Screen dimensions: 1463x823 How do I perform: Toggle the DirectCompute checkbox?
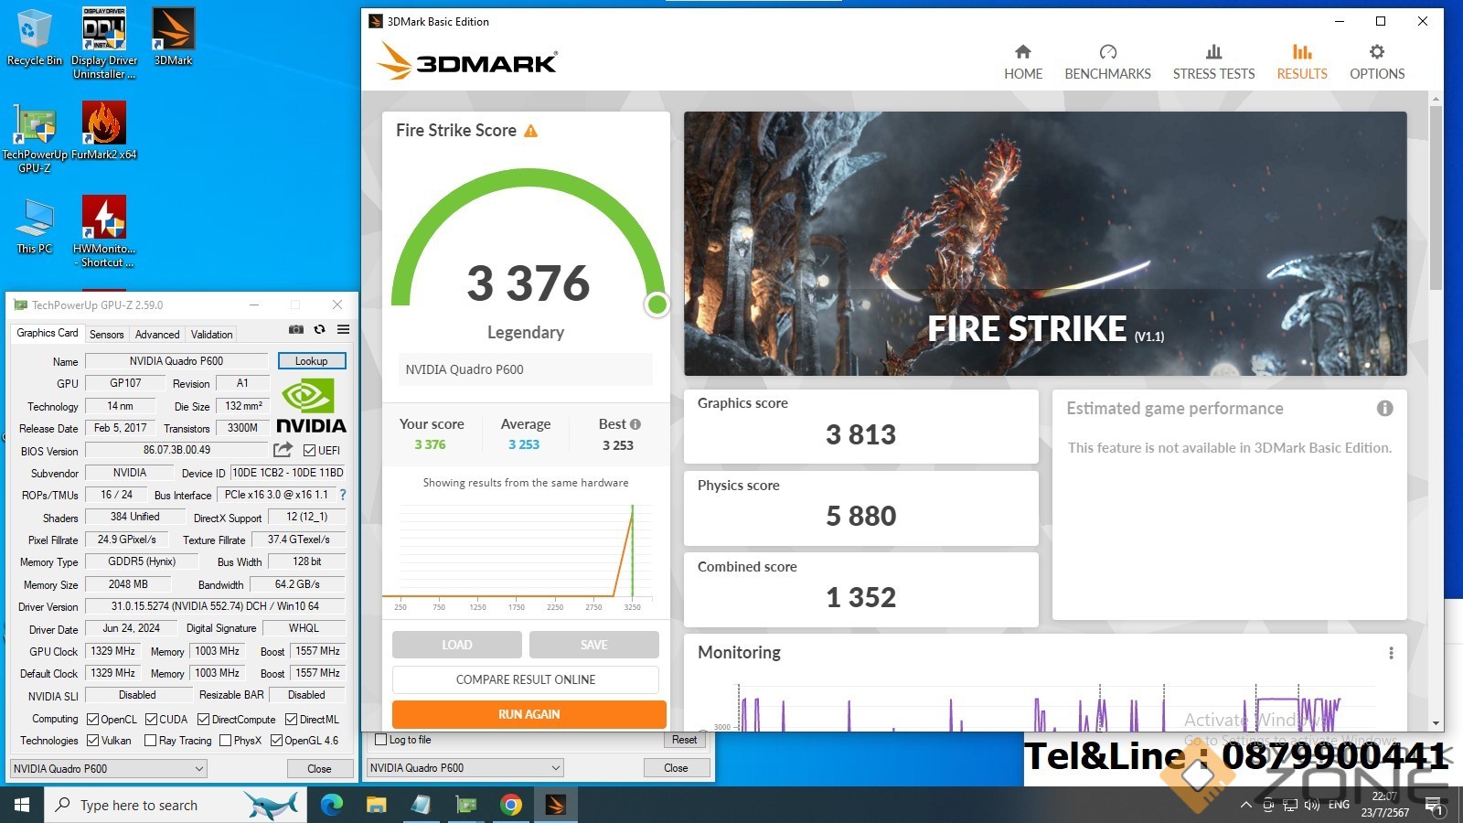203,720
